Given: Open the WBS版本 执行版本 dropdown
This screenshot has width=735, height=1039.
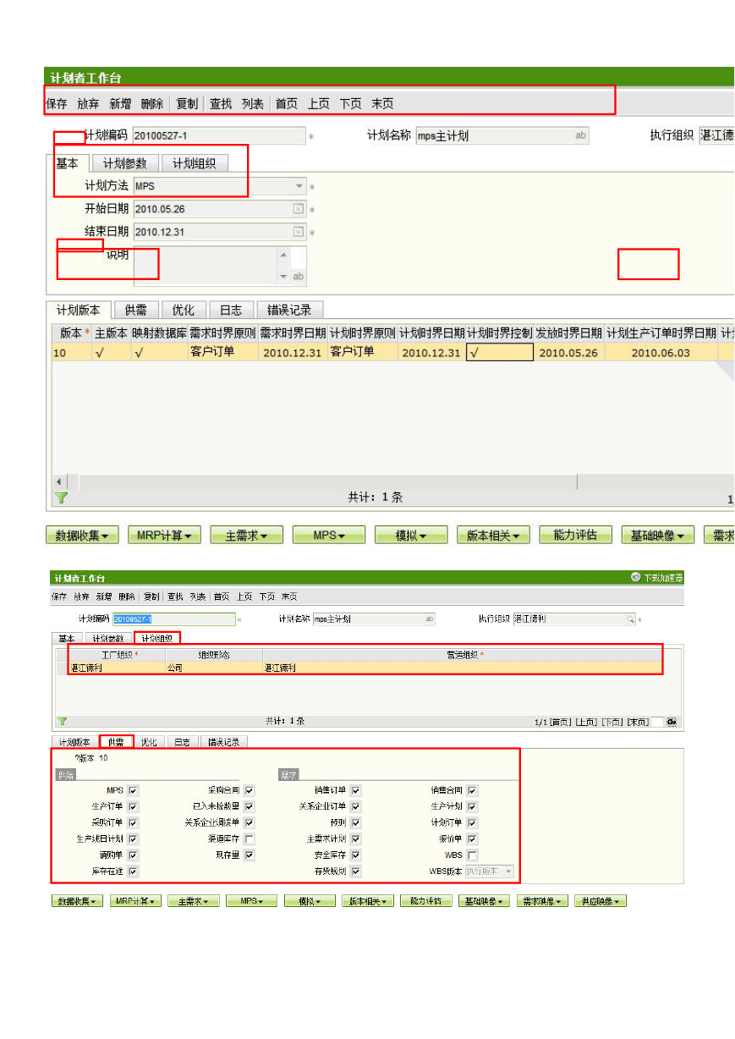Looking at the screenshot, I should [507, 871].
